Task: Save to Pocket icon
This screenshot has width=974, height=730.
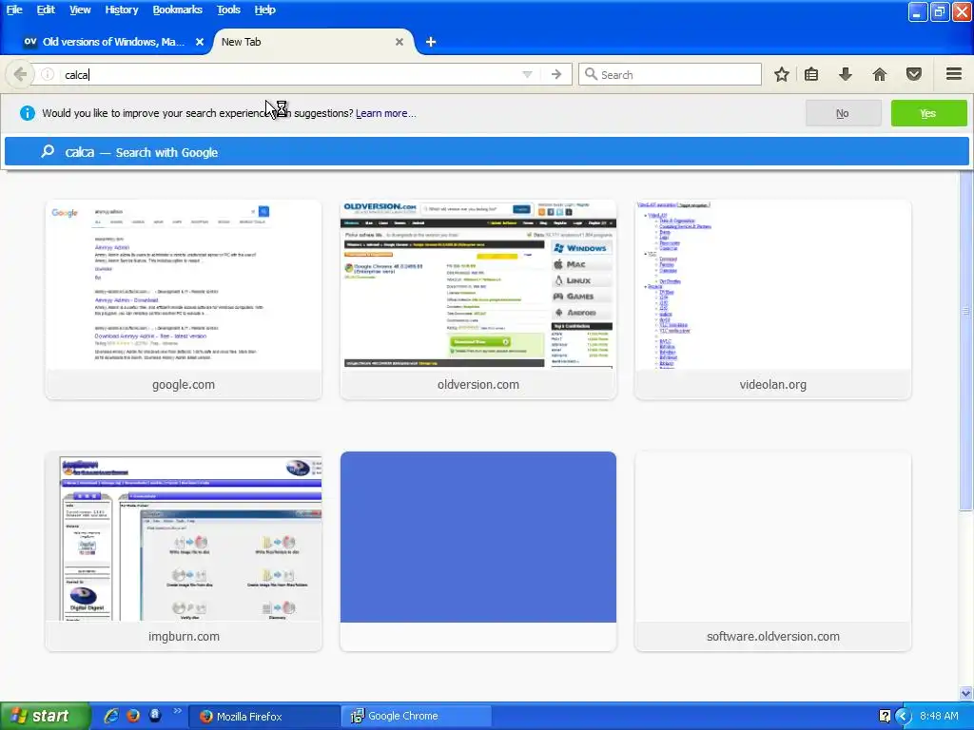Action: pyautogui.click(x=914, y=74)
